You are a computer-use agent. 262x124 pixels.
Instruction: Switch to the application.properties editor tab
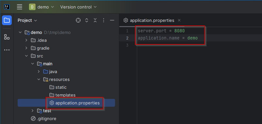coord(152,21)
